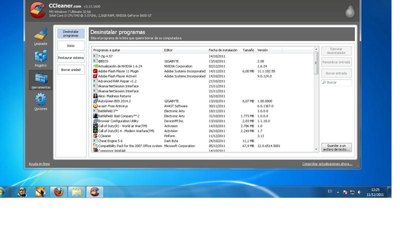Open the Ayuda en línea link
This screenshot has height=225, width=400.
[39, 164]
